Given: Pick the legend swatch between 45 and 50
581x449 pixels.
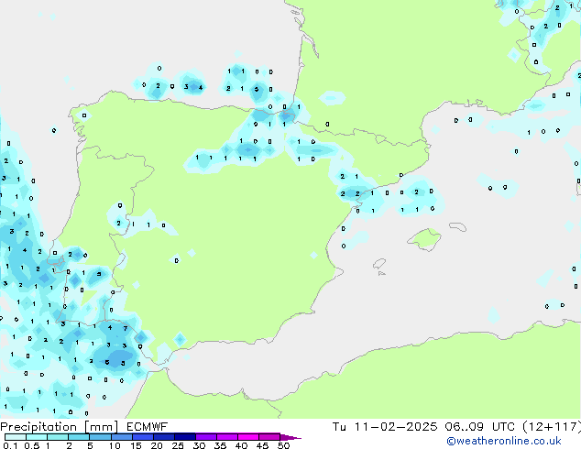Looking at the screenshot, I should click(269, 437).
